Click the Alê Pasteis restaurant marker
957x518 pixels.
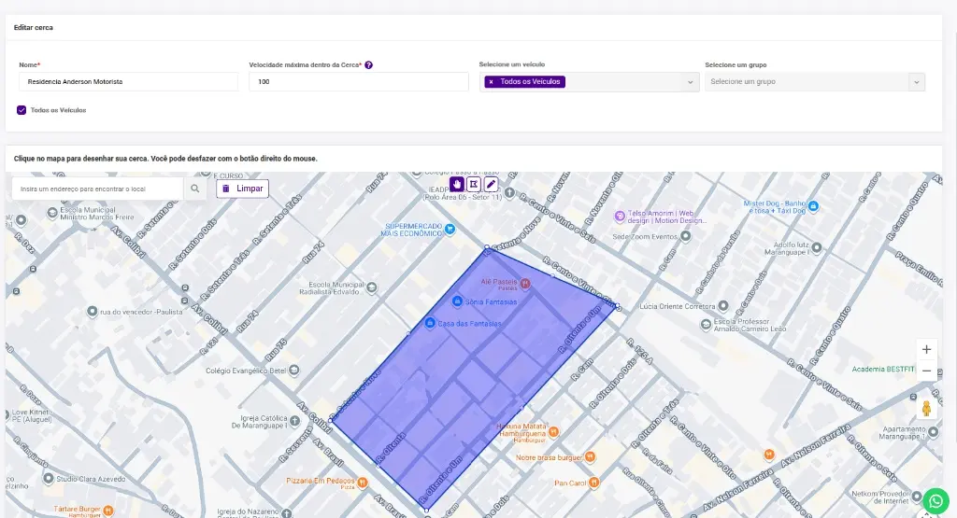point(525,284)
